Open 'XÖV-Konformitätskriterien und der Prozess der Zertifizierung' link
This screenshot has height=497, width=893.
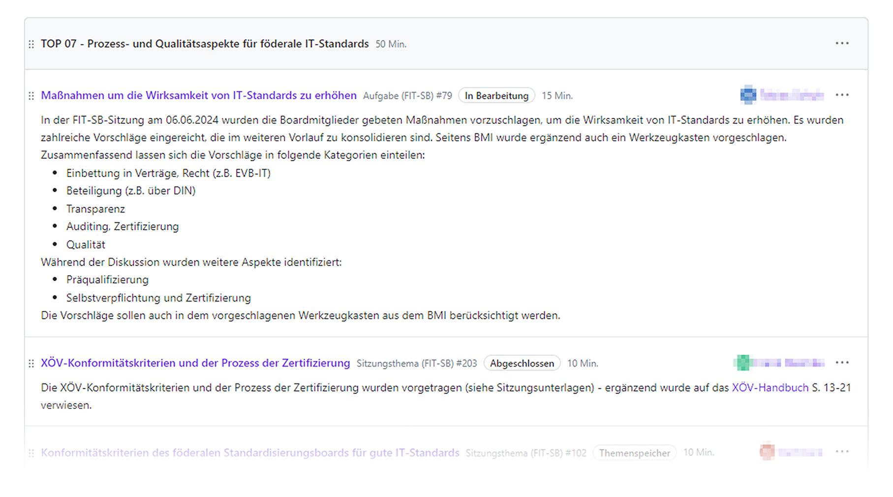195,363
